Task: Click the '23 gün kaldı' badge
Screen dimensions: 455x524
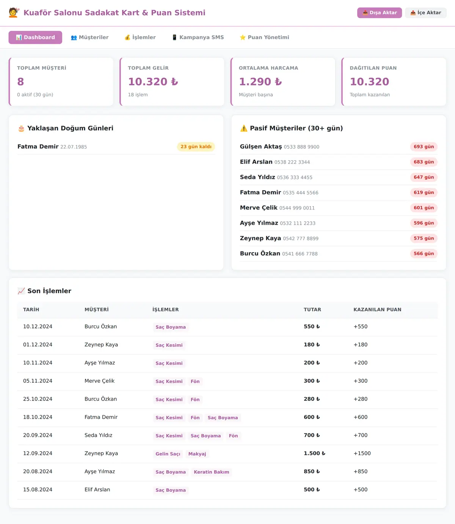Action: click(x=196, y=147)
